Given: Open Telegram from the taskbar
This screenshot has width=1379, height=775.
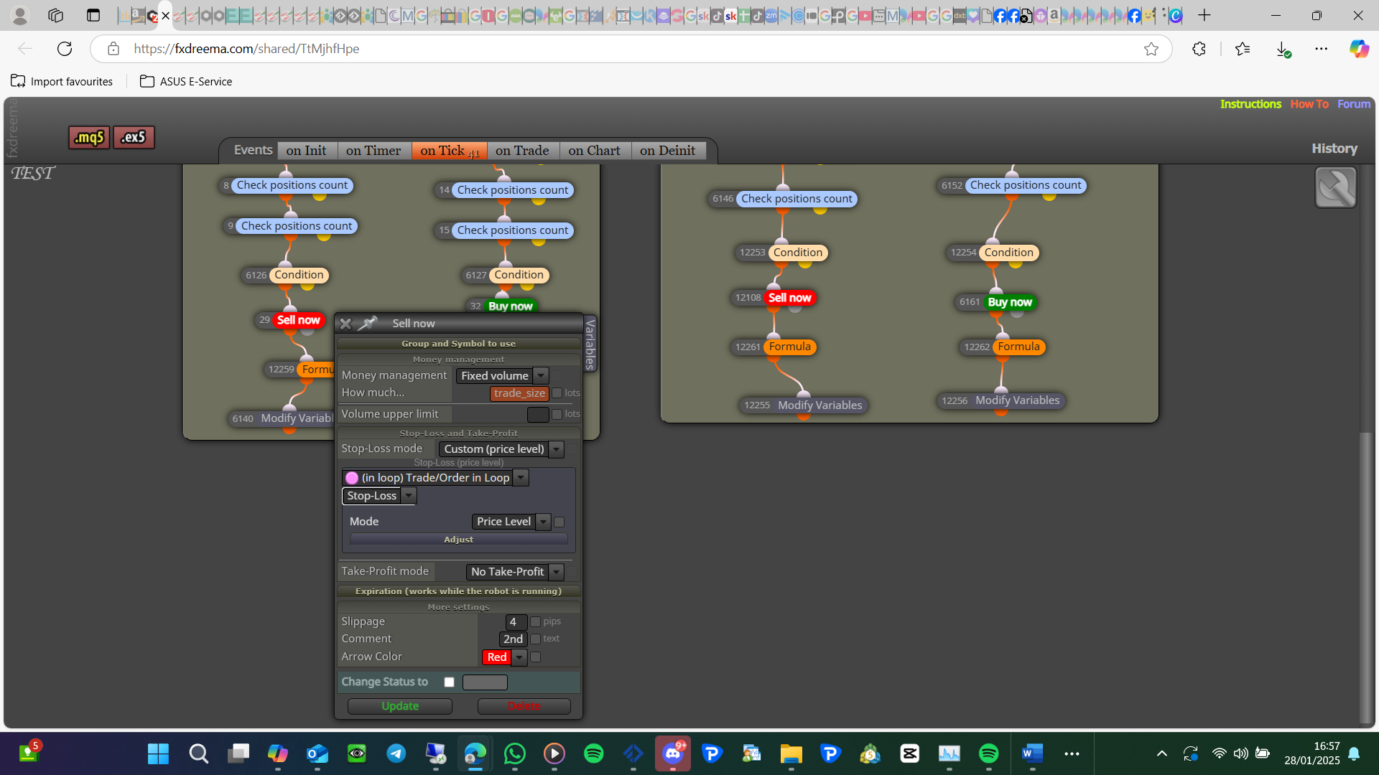Looking at the screenshot, I should pyautogui.click(x=396, y=753).
